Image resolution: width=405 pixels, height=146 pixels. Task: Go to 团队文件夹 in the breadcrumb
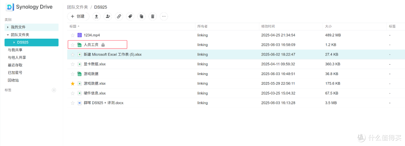[78, 7]
